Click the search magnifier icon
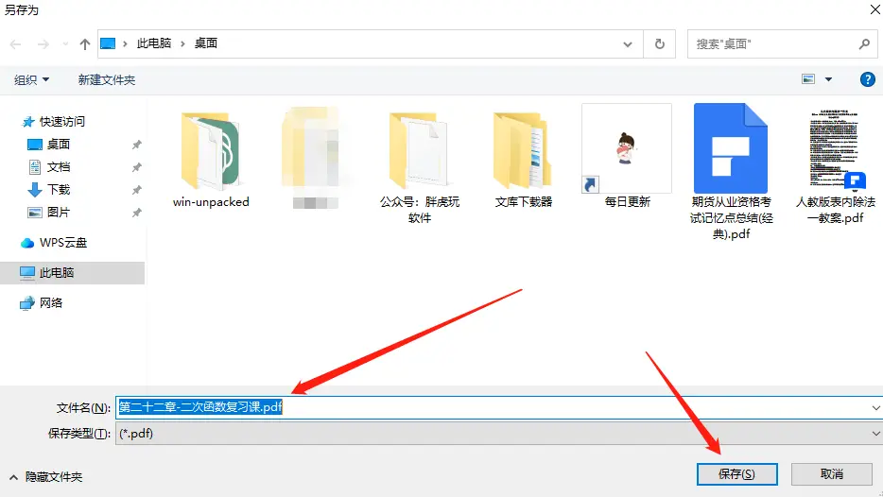883x497 pixels. (864, 43)
